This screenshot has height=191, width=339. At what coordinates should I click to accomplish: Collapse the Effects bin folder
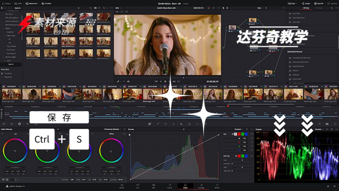3,29
